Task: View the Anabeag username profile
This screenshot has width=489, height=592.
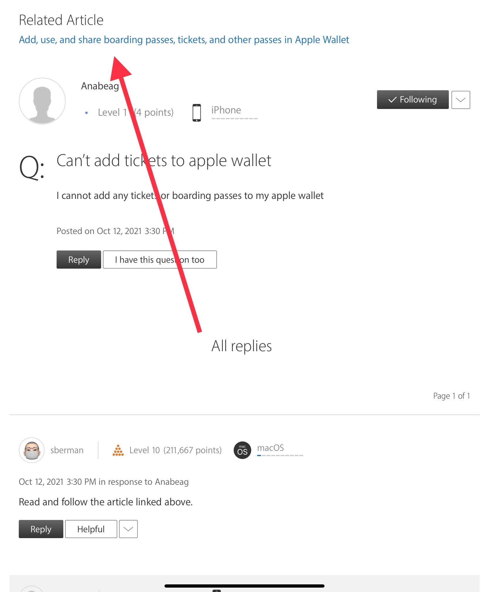Action: (100, 86)
